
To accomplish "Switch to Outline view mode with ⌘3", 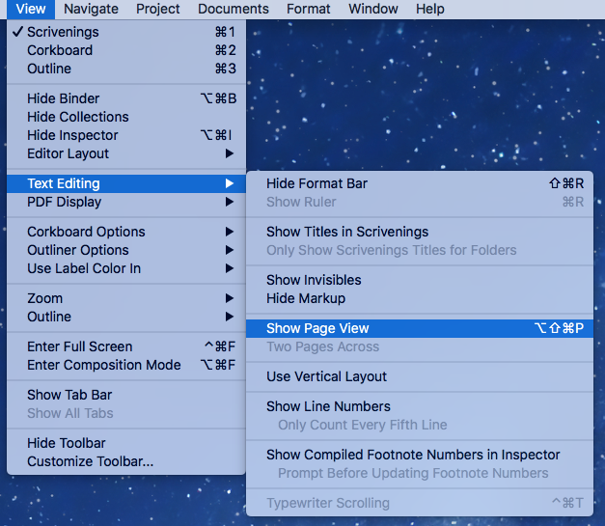I will 126,69.
